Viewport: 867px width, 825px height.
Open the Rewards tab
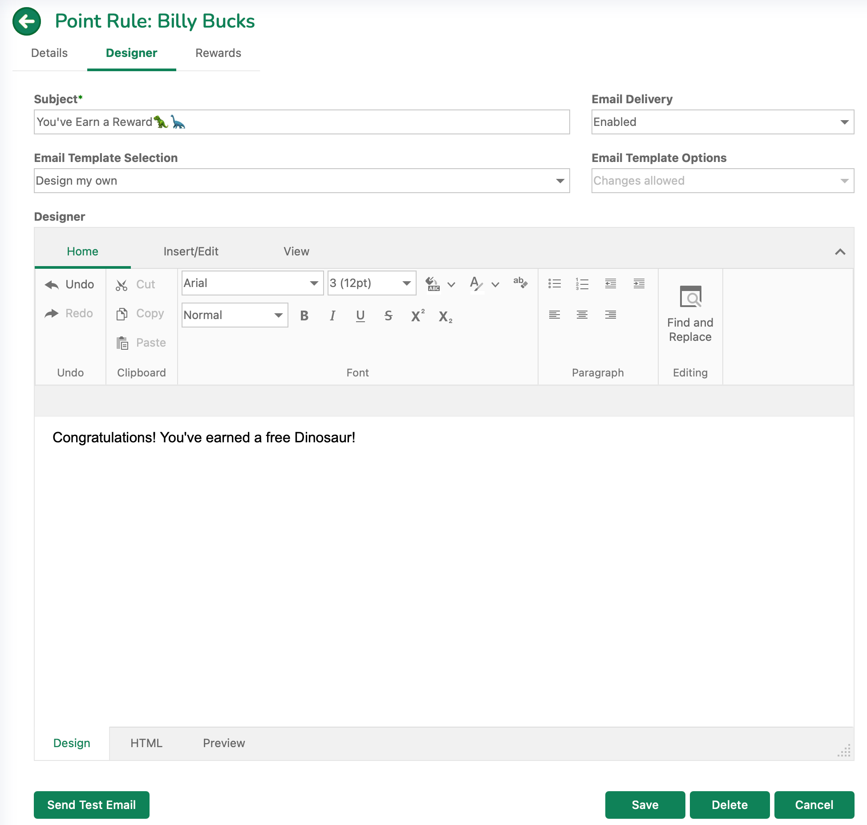point(218,53)
